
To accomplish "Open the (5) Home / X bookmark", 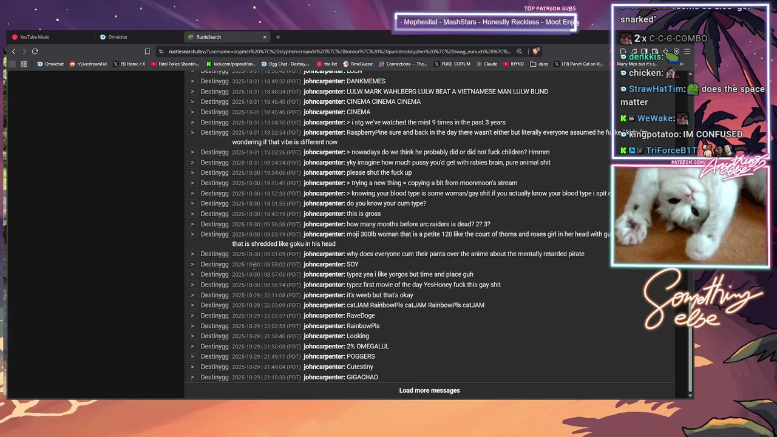I will (x=129, y=64).
